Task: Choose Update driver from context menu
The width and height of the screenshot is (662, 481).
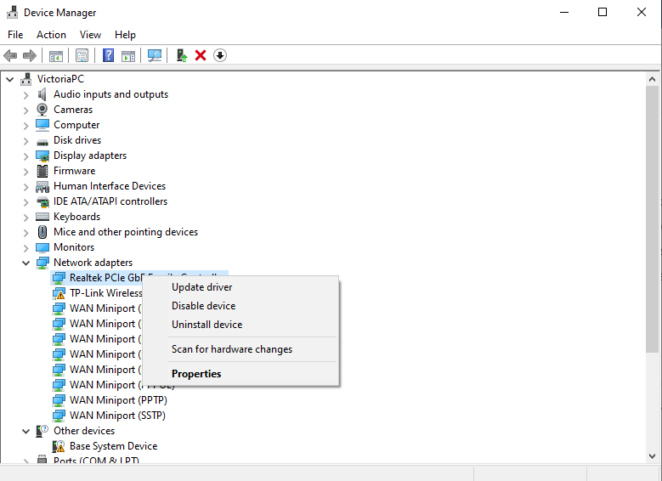Action: (240, 287)
